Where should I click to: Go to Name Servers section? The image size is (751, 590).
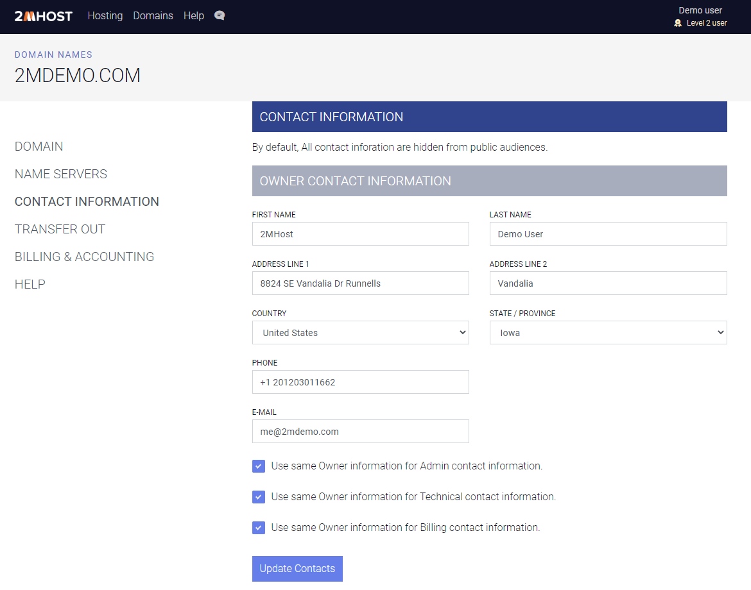click(61, 174)
